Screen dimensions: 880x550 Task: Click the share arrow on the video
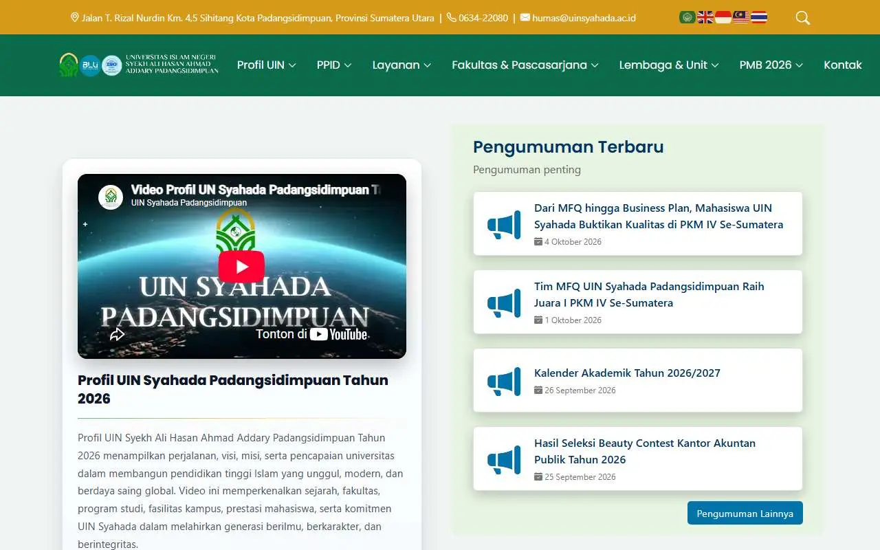point(118,334)
